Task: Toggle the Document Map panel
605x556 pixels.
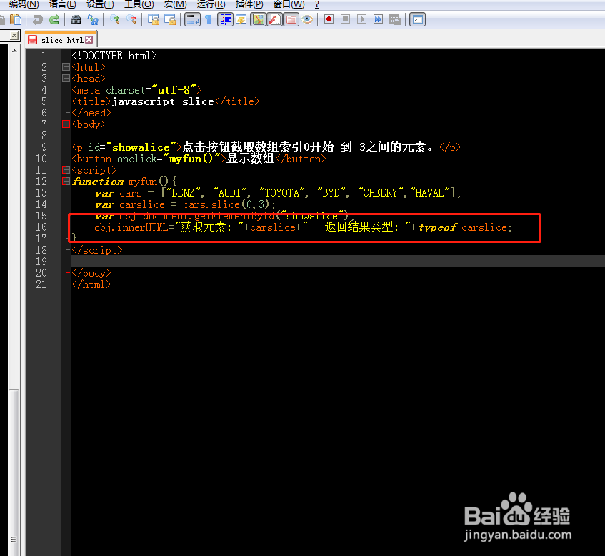Action: coord(259,19)
